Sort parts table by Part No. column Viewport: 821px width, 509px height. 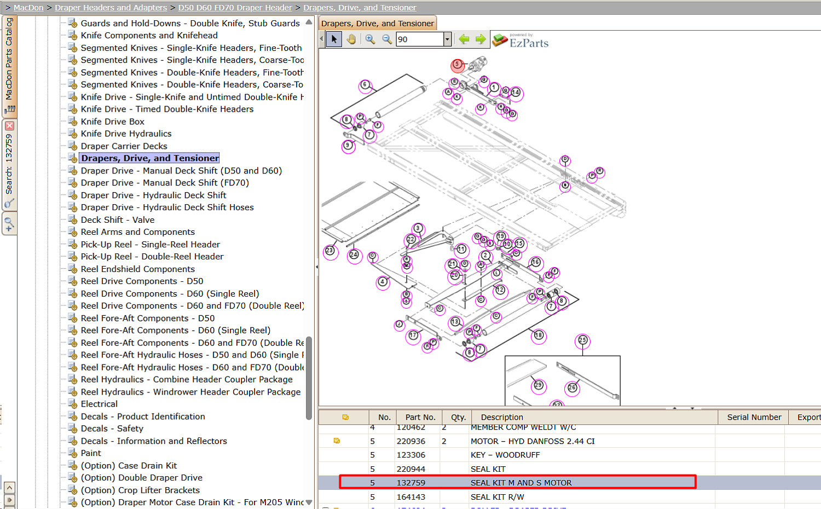(x=420, y=417)
